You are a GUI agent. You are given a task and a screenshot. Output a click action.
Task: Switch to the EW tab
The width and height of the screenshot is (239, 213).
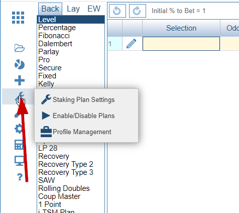tap(94, 9)
